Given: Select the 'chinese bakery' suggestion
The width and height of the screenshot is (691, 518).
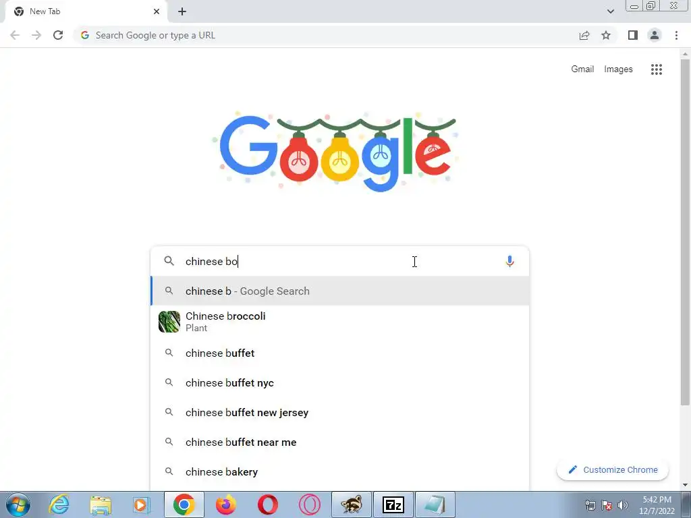Looking at the screenshot, I should (x=340, y=471).
